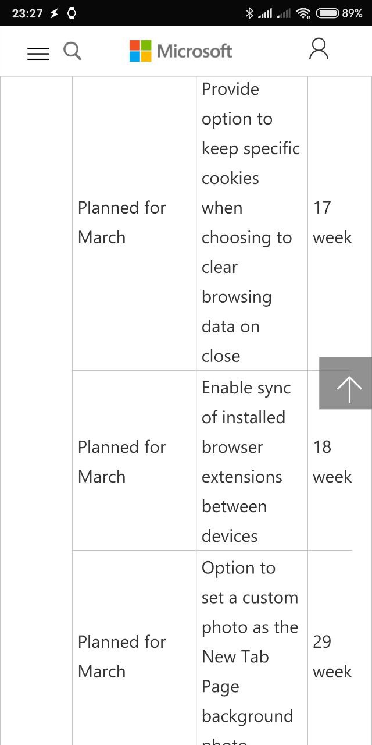
Task: Tap the '17 week' cell
Action: [332, 223]
